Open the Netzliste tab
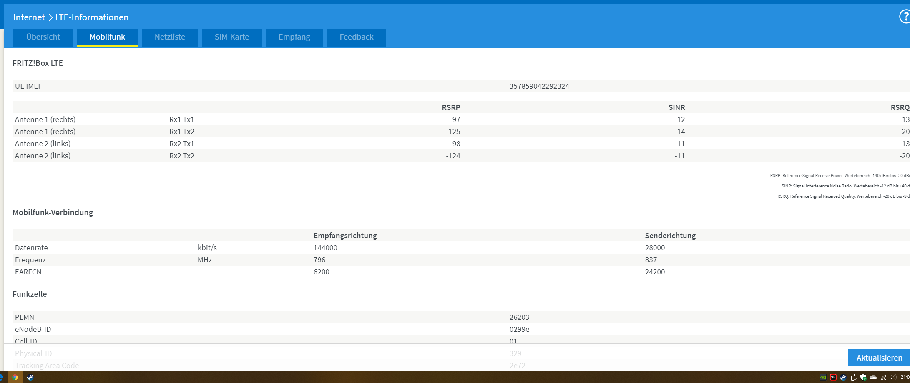910x383 pixels. coord(170,38)
